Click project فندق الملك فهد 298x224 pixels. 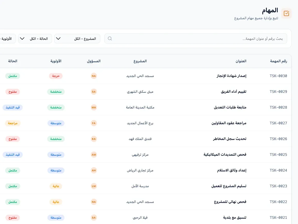click(x=140, y=139)
